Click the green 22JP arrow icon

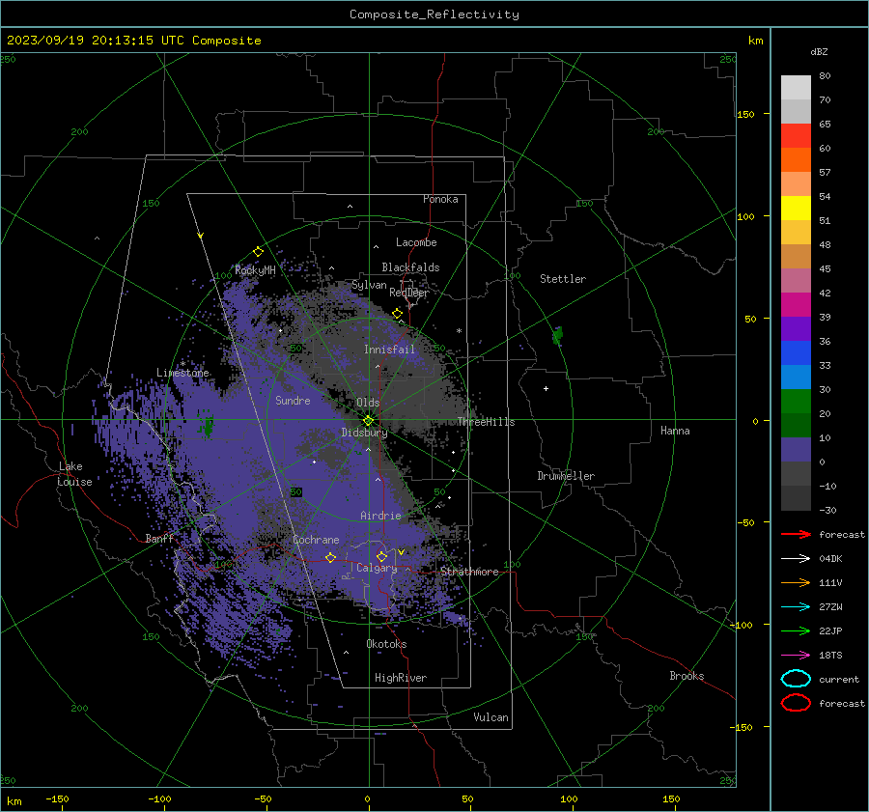point(796,630)
